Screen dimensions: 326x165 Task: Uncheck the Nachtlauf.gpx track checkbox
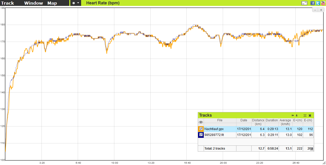click(201, 129)
